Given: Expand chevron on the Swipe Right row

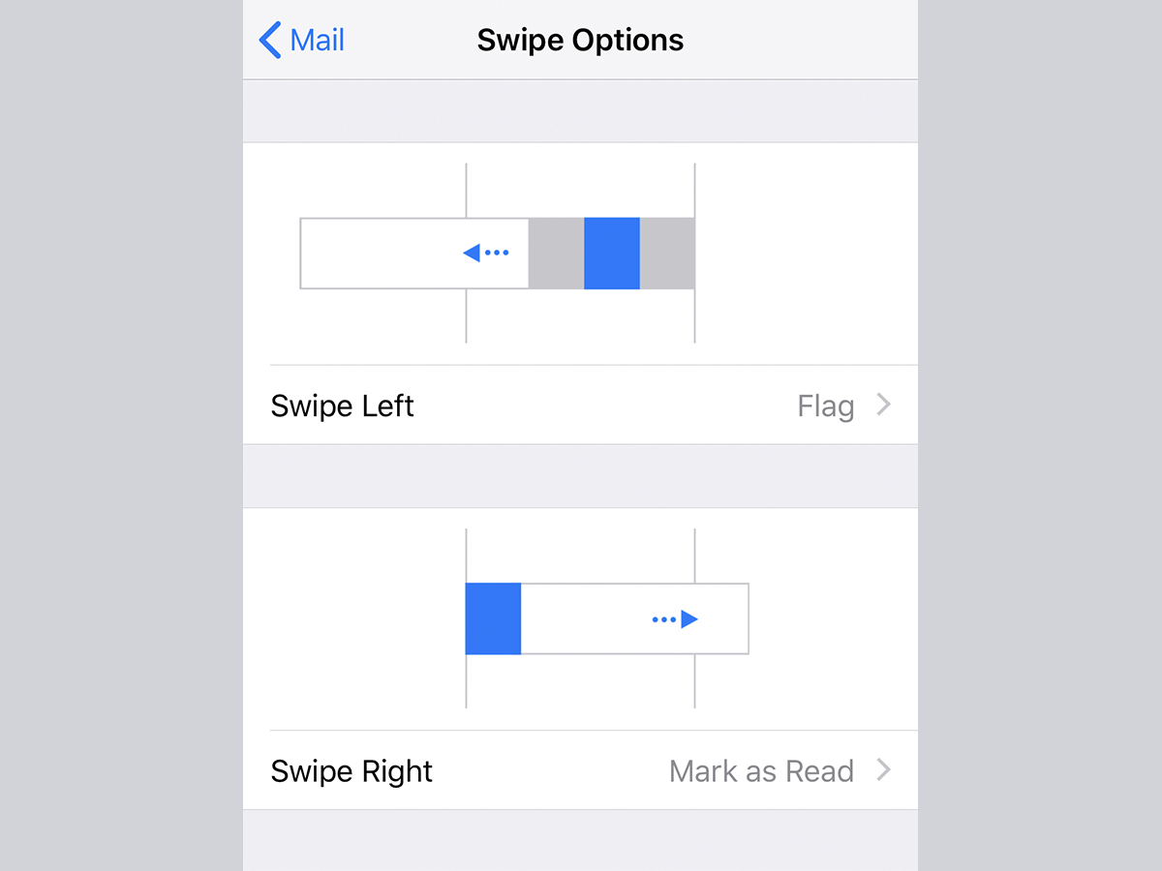Looking at the screenshot, I should tap(883, 771).
